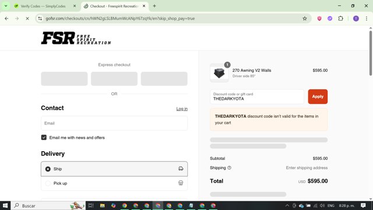Click the Driver side 85" variant text
The width and height of the screenshot is (373, 210).
point(244,76)
